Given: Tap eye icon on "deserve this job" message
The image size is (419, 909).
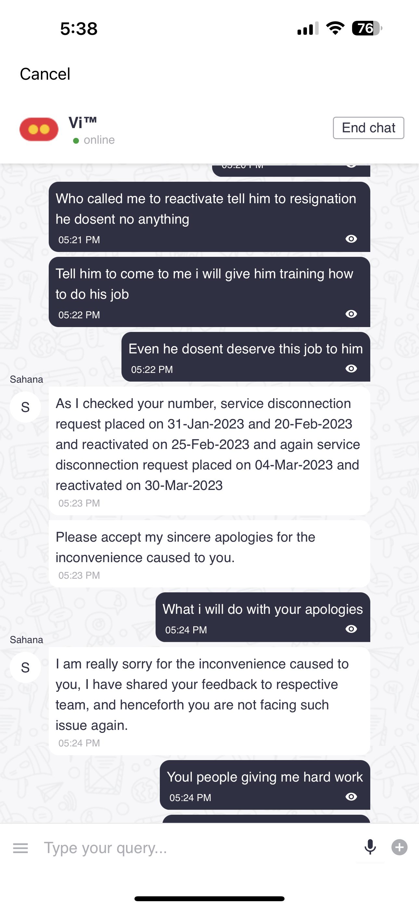Looking at the screenshot, I should [351, 369].
